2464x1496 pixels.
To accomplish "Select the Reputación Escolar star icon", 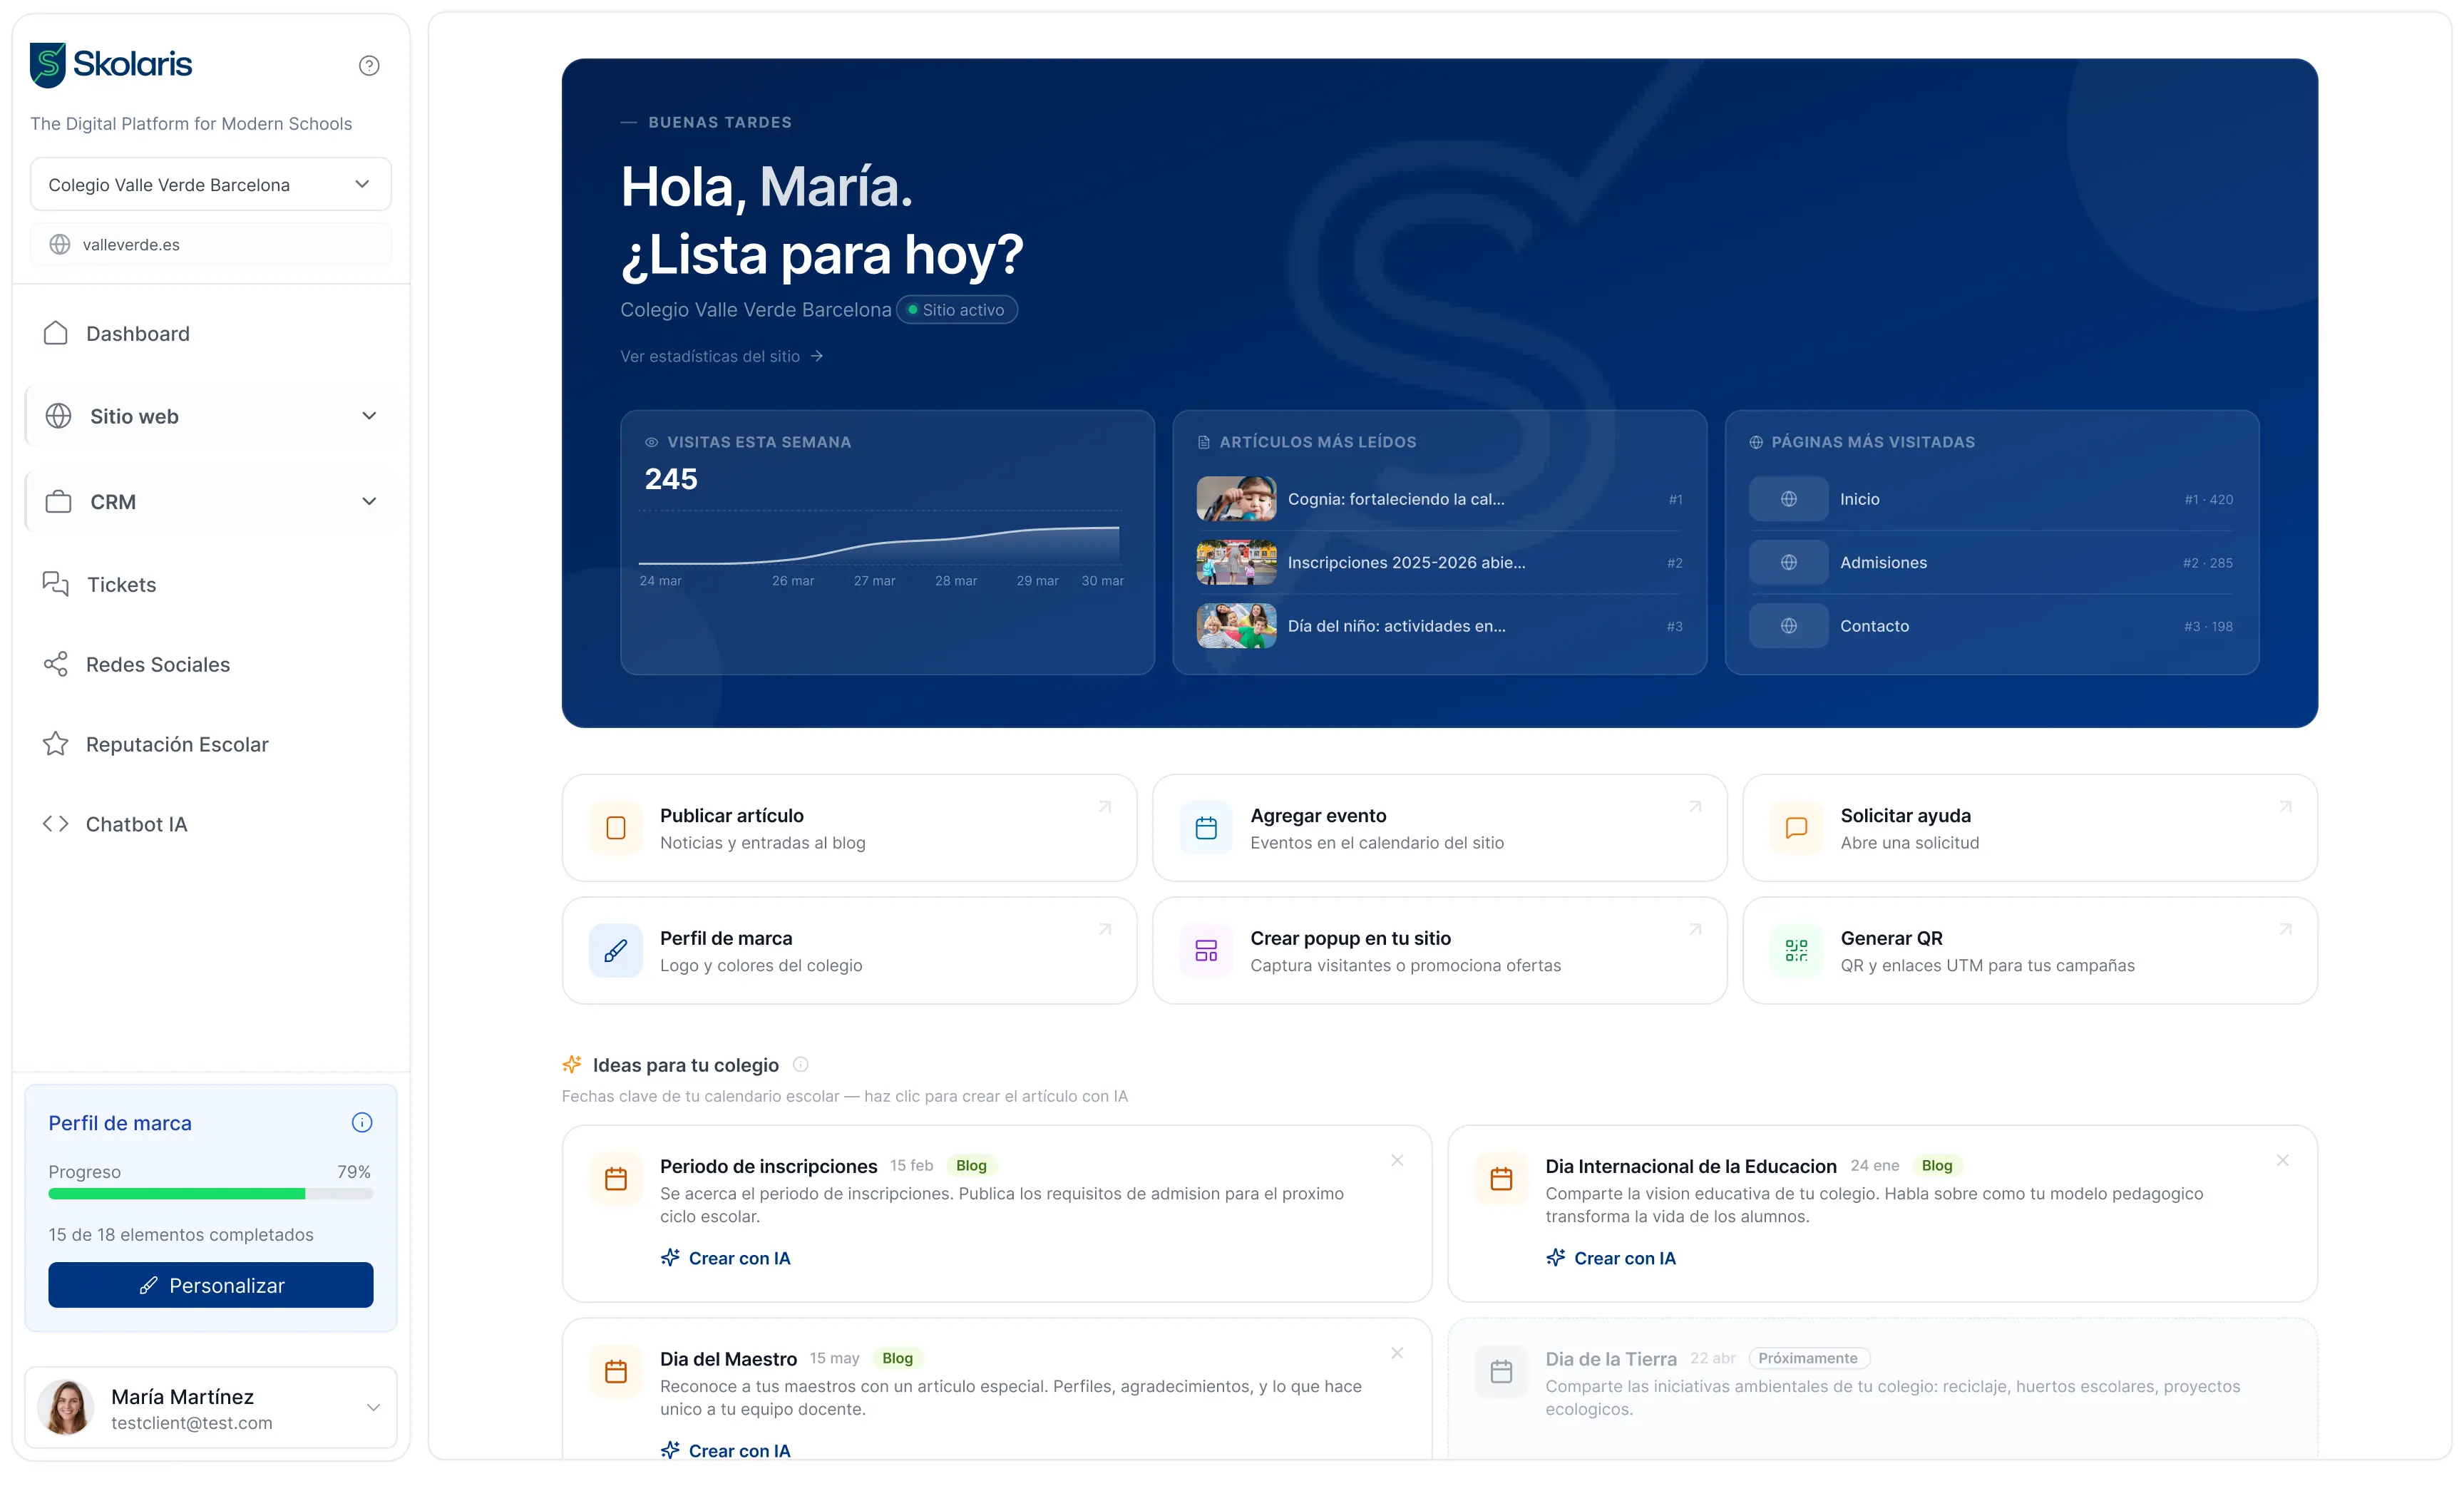I will (x=56, y=743).
